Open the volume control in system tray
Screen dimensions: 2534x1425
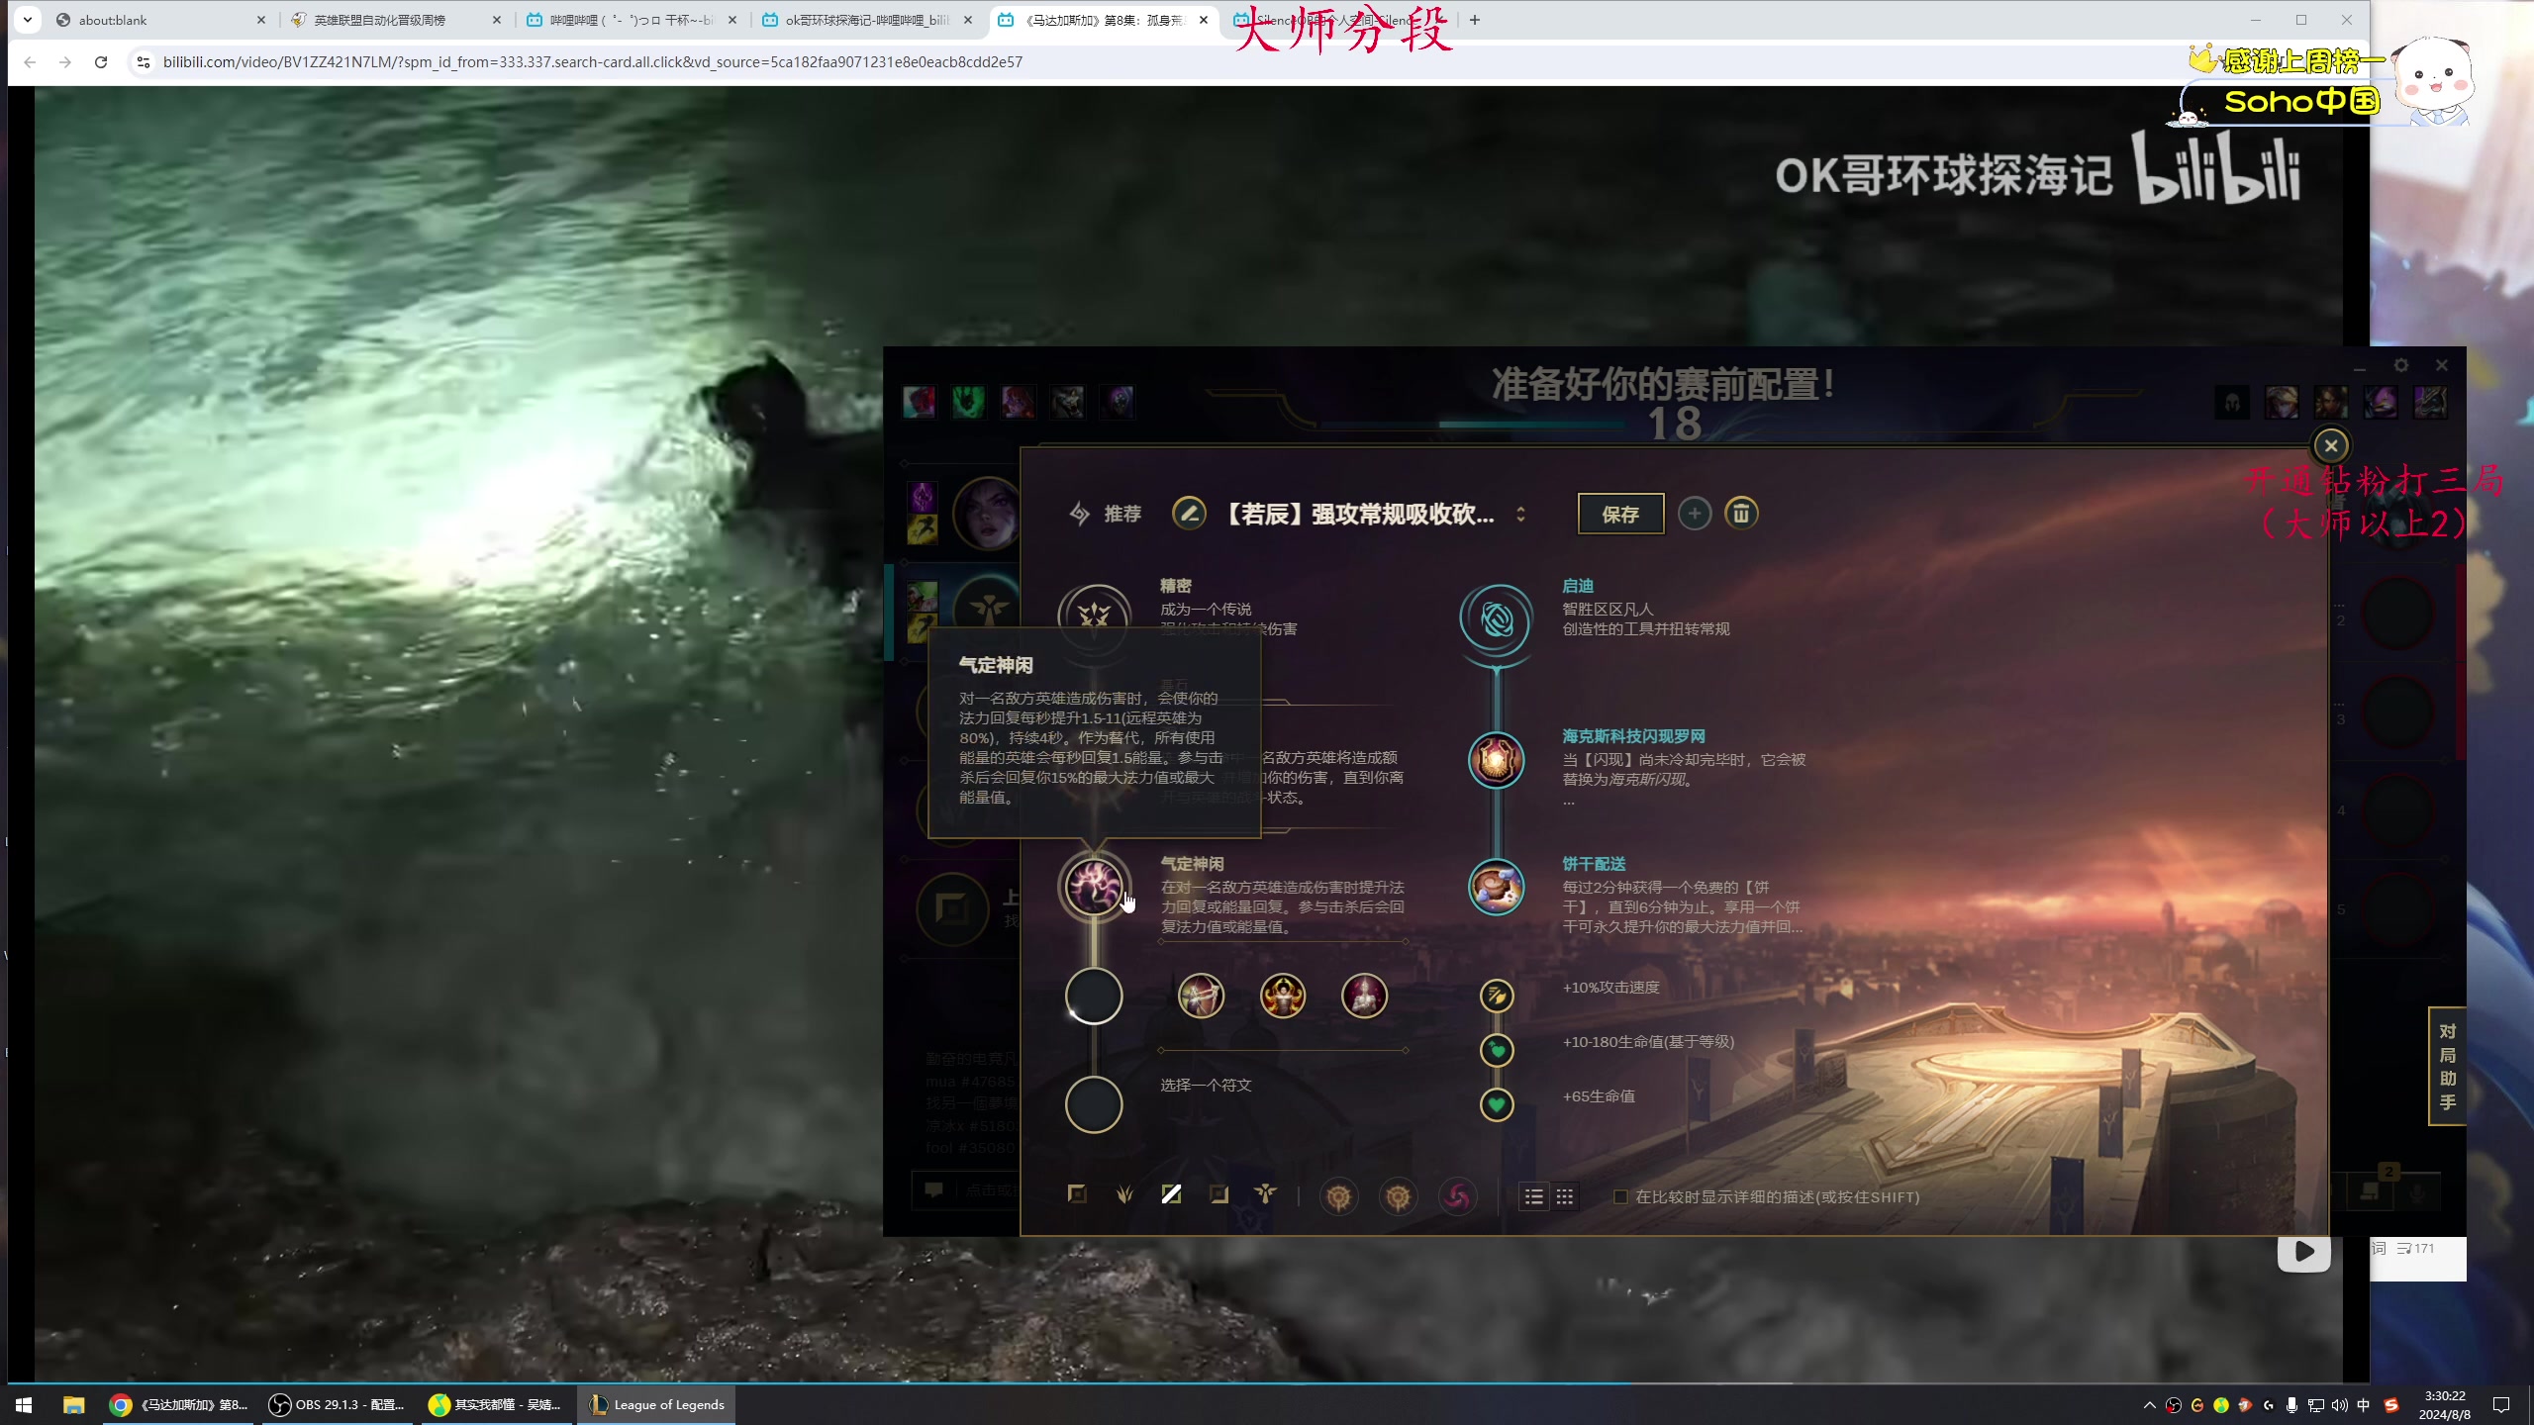[2339, 1405]
